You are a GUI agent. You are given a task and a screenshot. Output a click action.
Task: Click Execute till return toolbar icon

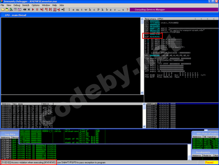coord(59,10)
